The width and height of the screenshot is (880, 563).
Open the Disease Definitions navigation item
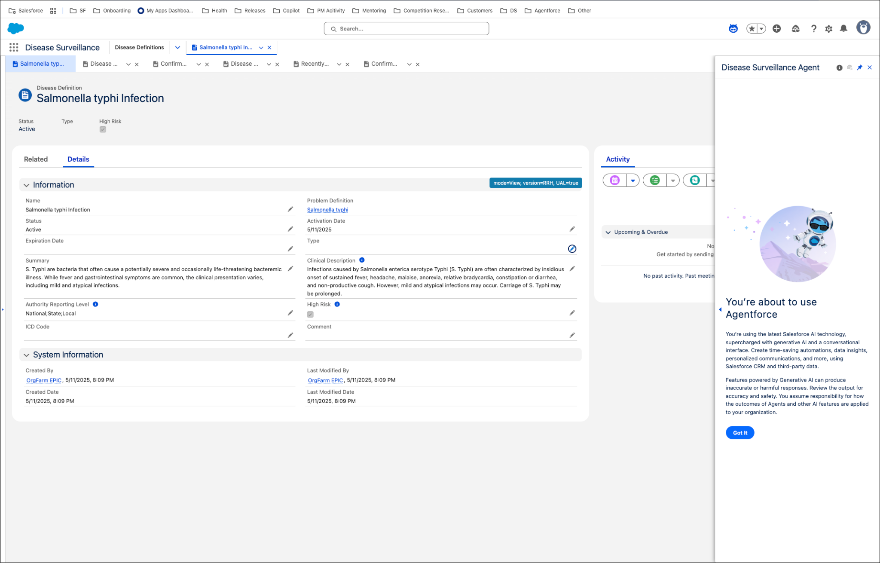click(x=139, y=47)
